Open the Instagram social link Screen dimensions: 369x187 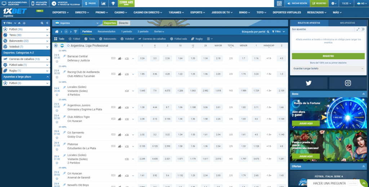348,83
